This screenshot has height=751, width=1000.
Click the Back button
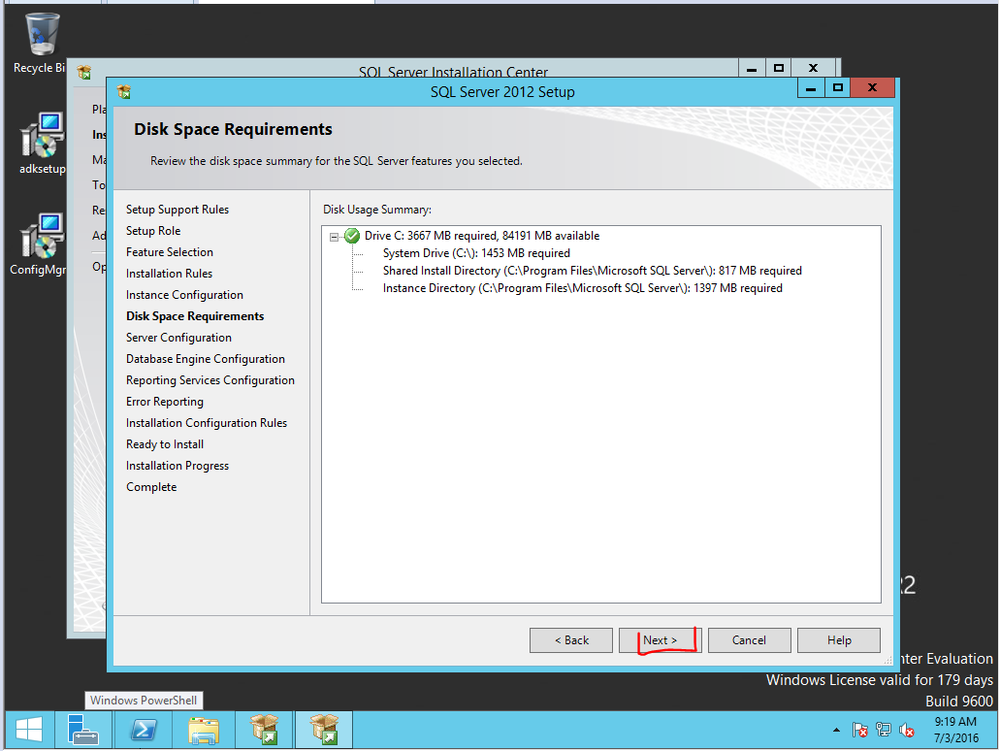click(570, 640)
